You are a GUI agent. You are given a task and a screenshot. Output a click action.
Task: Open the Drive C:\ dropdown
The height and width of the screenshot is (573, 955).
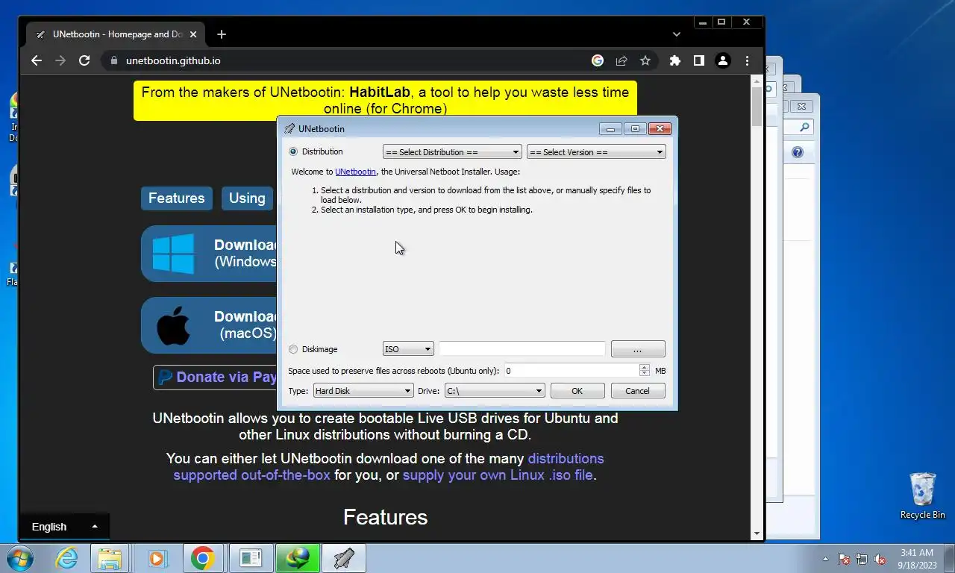[494, 391]
